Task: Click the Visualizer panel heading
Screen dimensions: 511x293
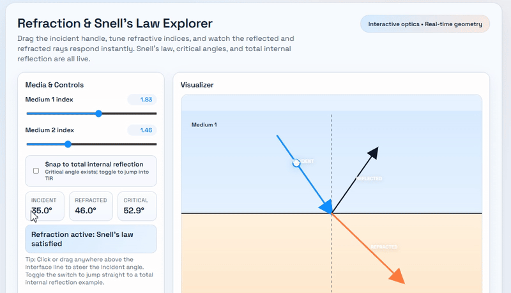Action: [197, 85]
